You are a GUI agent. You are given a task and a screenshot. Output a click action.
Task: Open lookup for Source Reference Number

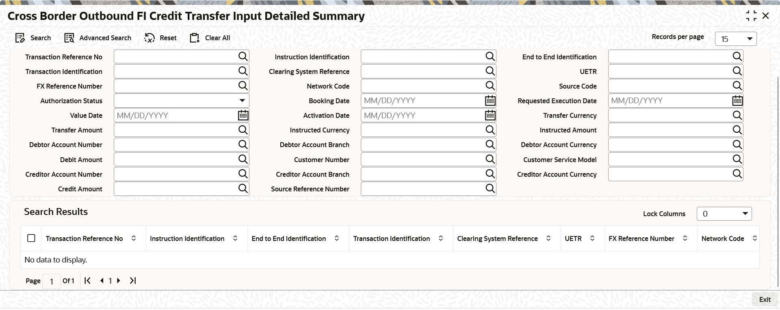(490, 189)
